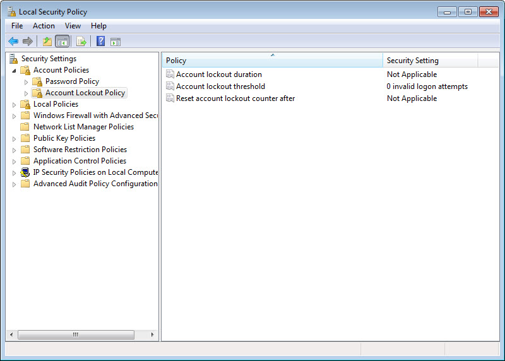Open the File menu
Screen dimensions: 505x361
pyautogui.click(x=17, y=26)
